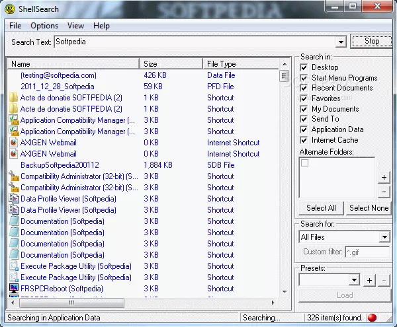Click the PFD File type cell
Image resolution: width=397 pixels, height=327 pixels.
[x=220, y=87]
